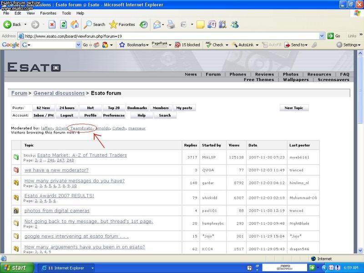
Task: Open the Favorites menu
Action: coord(48,13)
